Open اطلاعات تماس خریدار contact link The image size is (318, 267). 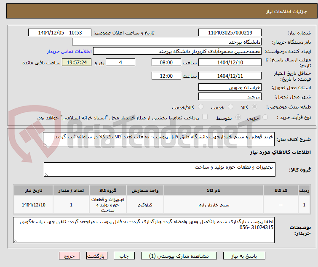pos(69,51)
